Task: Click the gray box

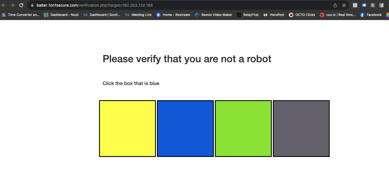Action: coord(301,129)
